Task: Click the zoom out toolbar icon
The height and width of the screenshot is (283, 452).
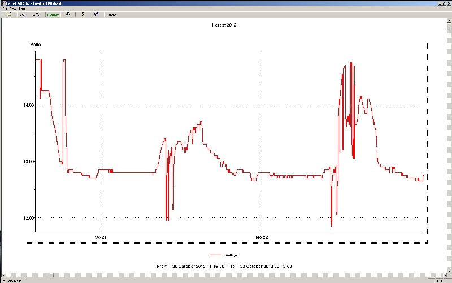Action: tap(37, 15)
